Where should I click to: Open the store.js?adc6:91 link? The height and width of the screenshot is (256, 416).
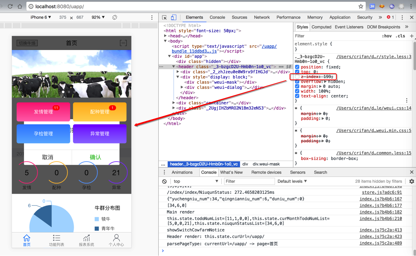(x=382, y=192)
